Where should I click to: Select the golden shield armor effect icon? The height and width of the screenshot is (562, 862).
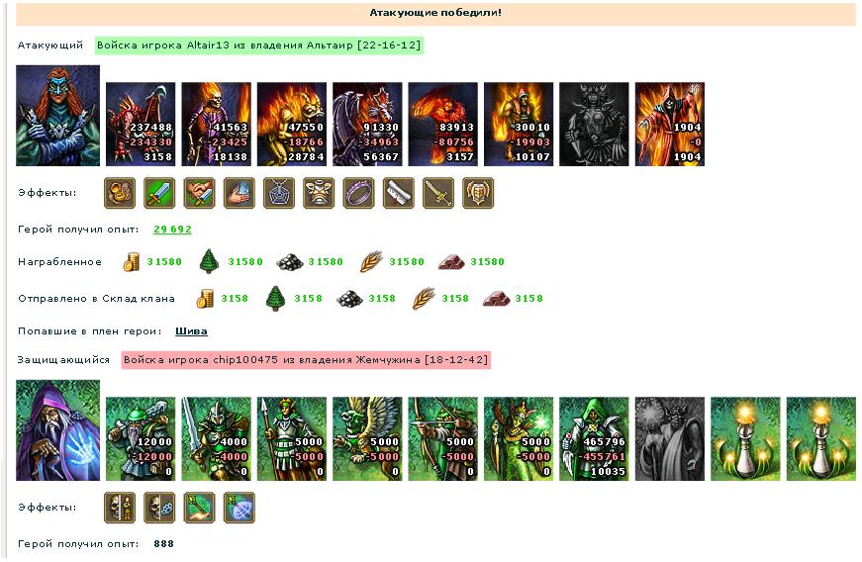(478, 193)
